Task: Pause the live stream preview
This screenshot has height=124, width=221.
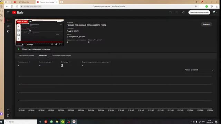Action: (19, 44)
